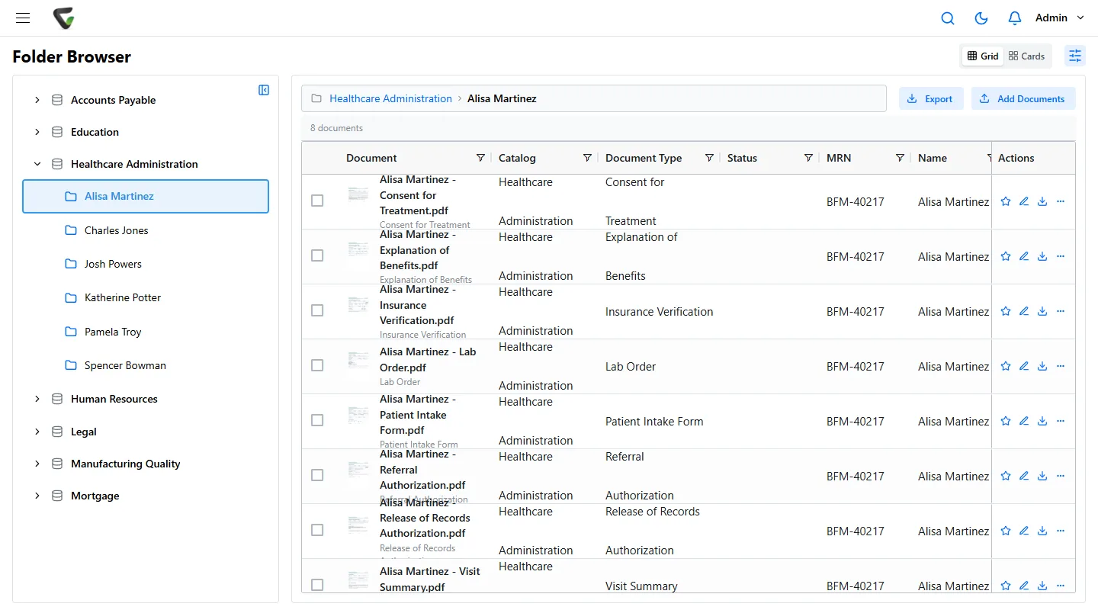1098x610 pixels.
Task: Switch to Grid view
Action: 983,56
